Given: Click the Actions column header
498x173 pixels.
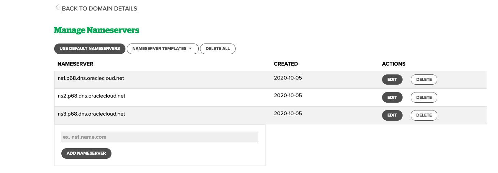Looking at the screenshot, I should tap(394, 64).
